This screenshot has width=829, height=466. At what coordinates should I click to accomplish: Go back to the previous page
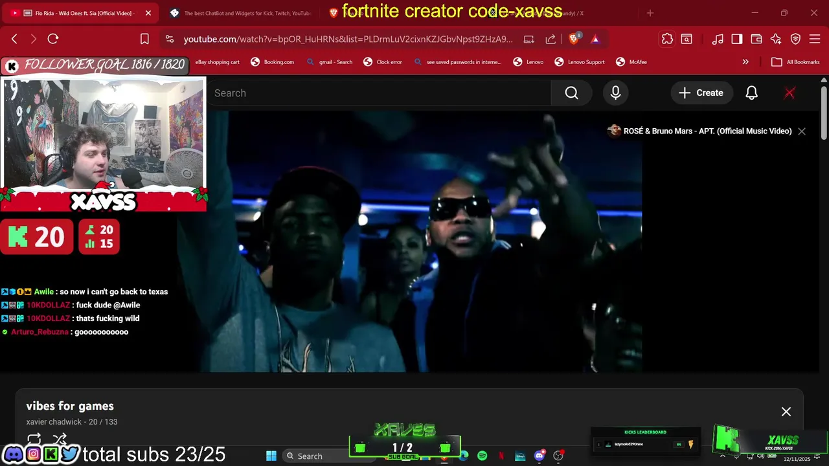pos(14,39)
